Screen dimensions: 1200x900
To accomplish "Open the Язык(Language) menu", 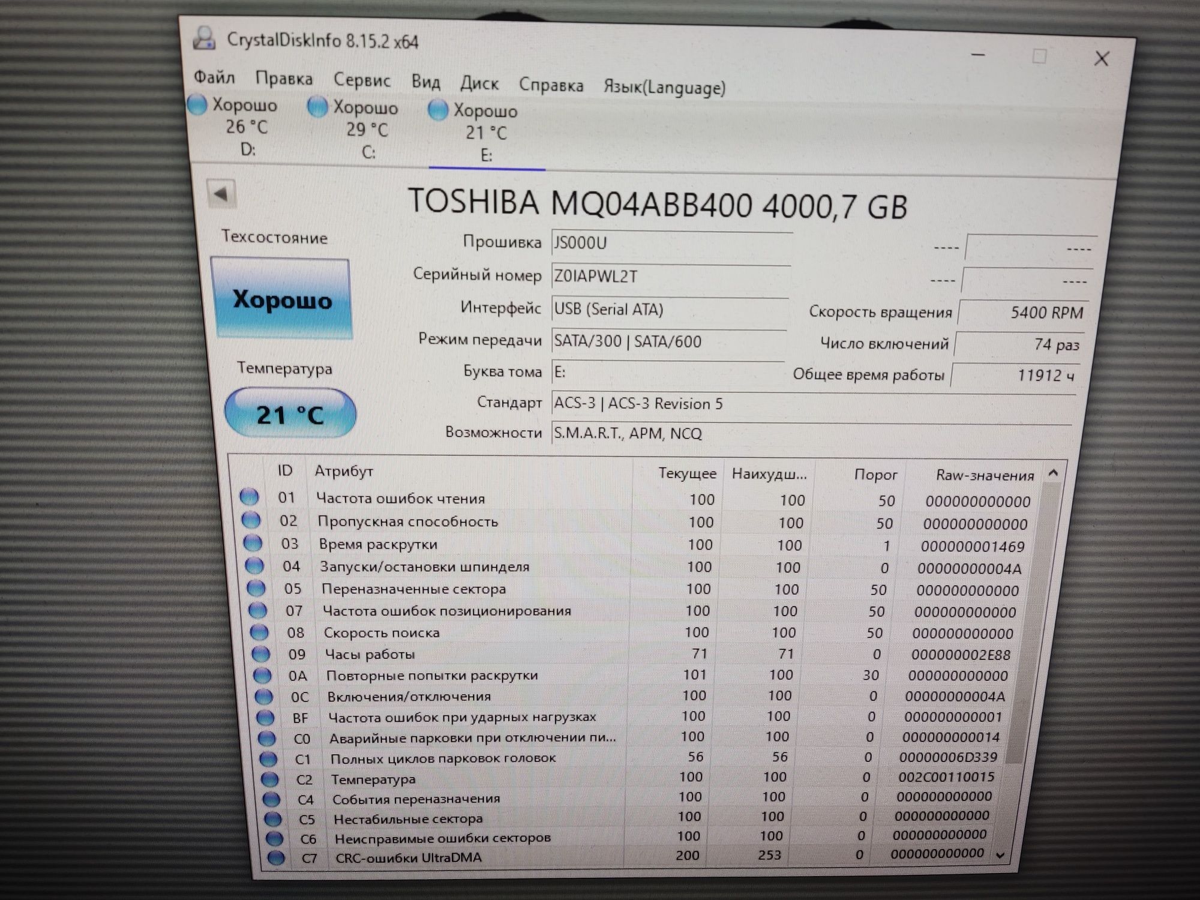I will point(664,88).
